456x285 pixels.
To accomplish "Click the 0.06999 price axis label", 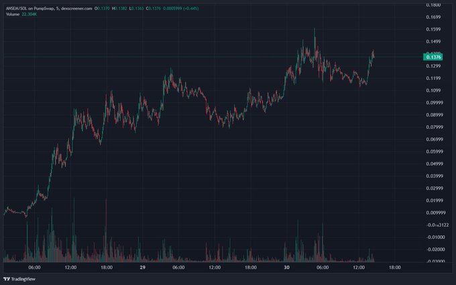I will coord(435,139).
